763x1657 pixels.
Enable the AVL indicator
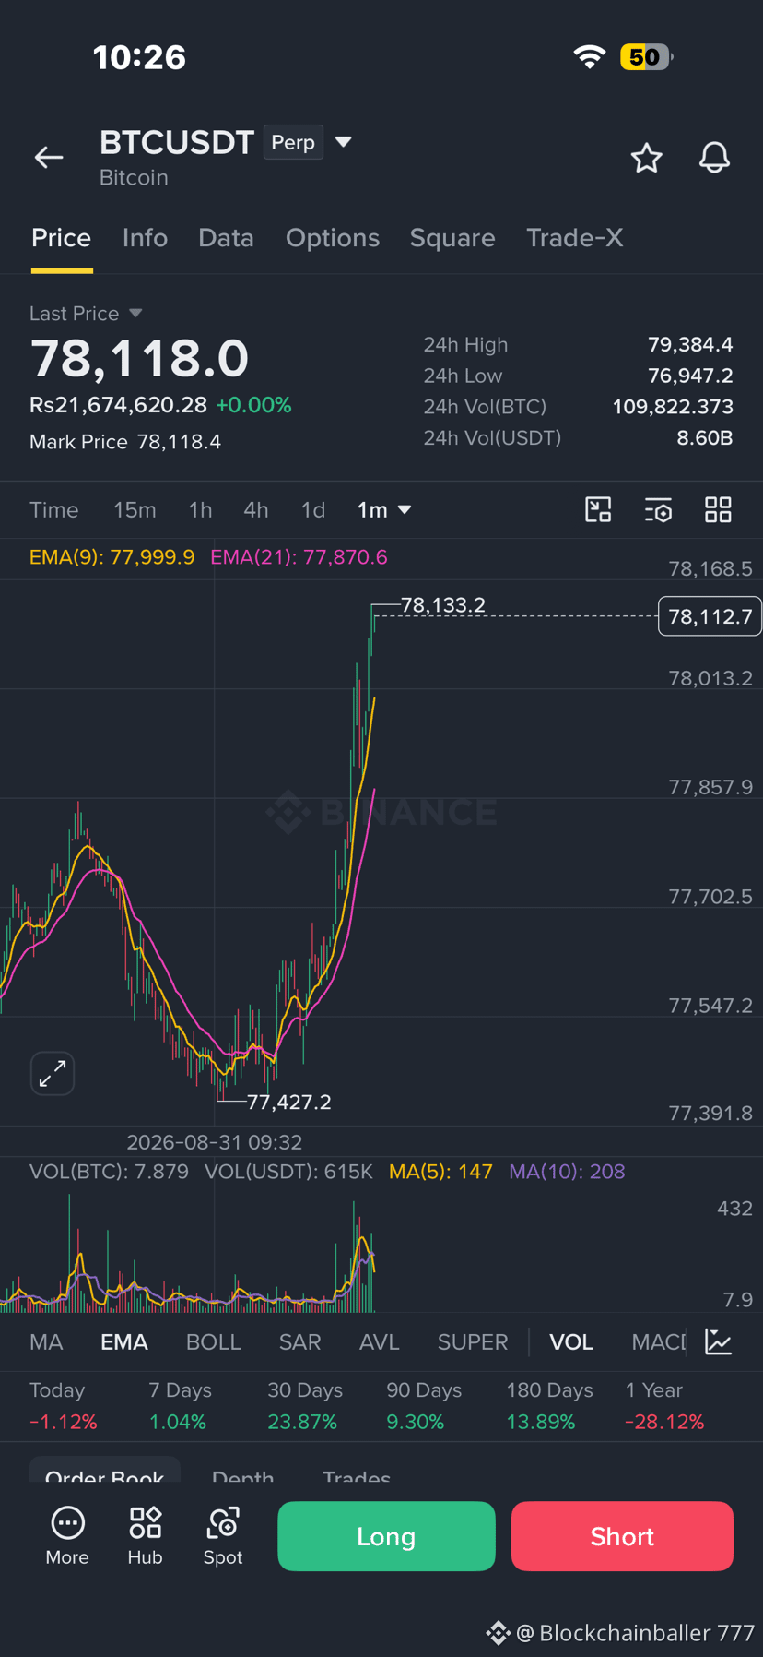tap(380, 1342)
